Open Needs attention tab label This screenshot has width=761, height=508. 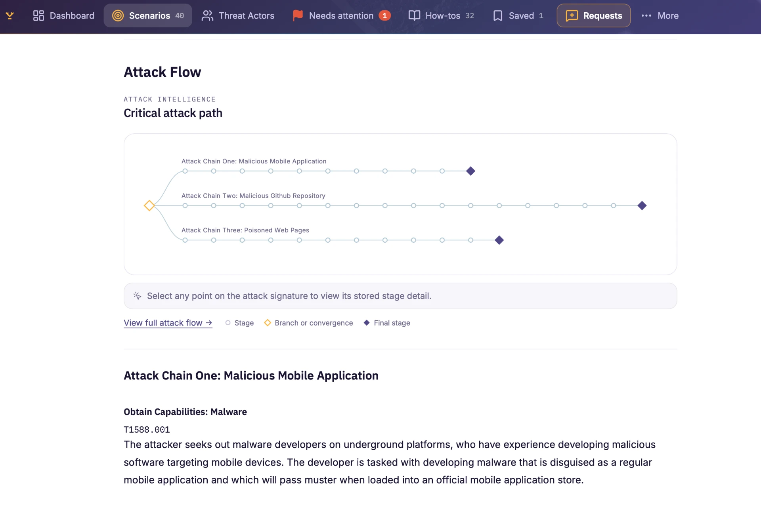click(341, 15)
